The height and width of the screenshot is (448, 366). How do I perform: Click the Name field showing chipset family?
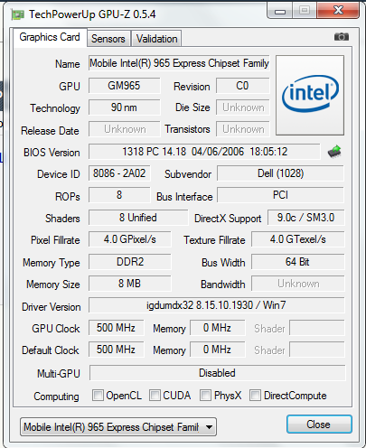point(179,63)
